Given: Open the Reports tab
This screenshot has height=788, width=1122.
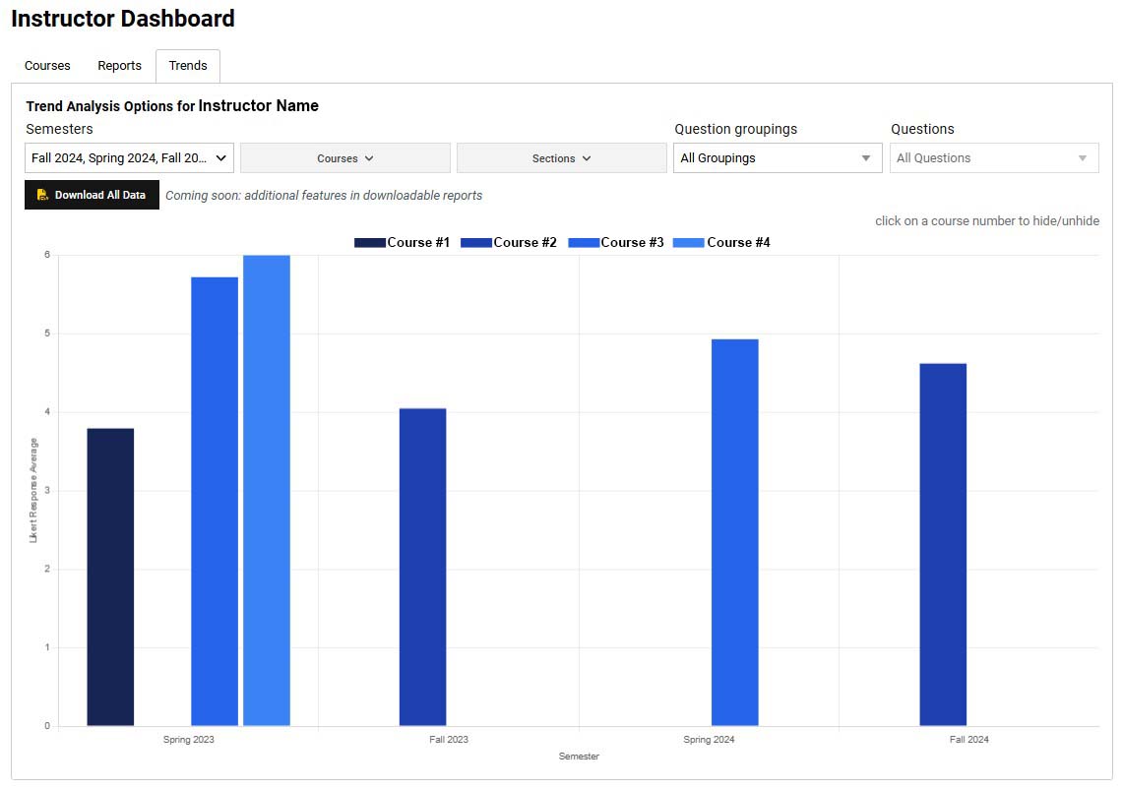Looking at the screenshot, I should pyautogui.click(x=119, y=65).
